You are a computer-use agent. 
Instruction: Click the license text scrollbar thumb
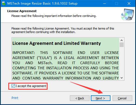click(x=121, y=45)
